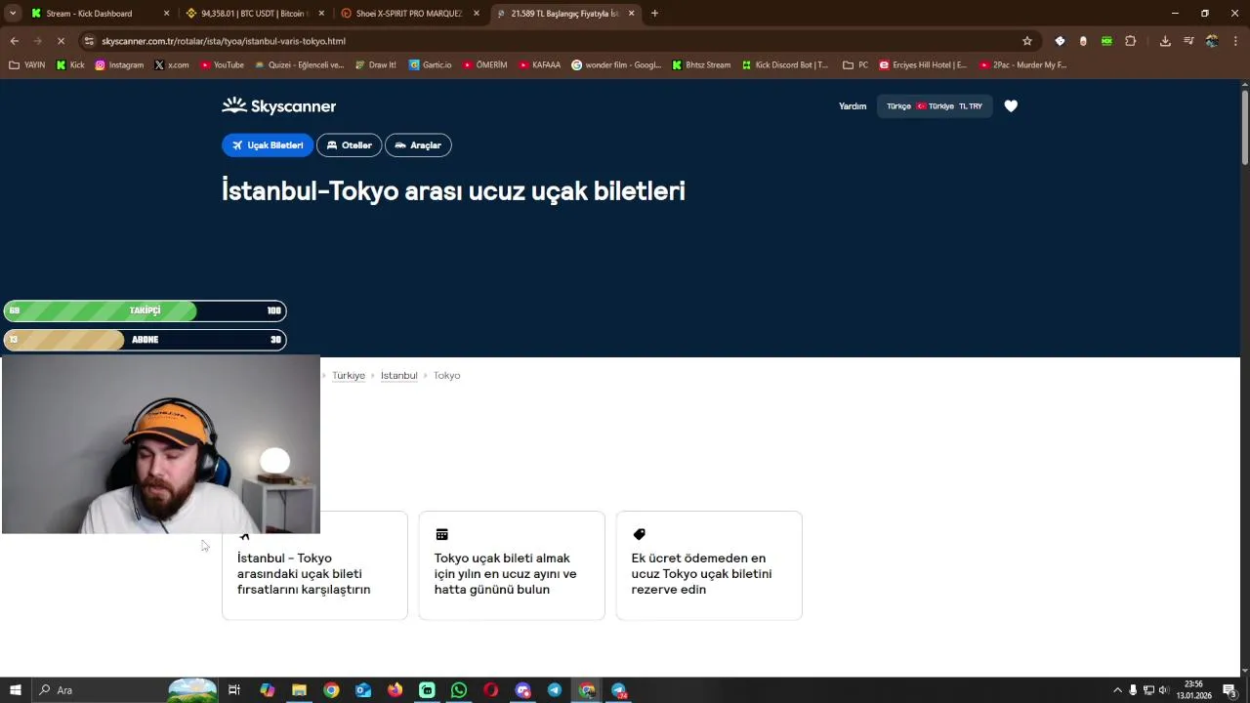Open language and currency selector

[x=935, y=106]
